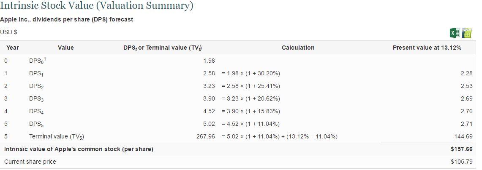Click the current share price $105.79
Image resolution: width=482 pixels, height=170 pixels.
pyautogui.click(x=462, y=162)
